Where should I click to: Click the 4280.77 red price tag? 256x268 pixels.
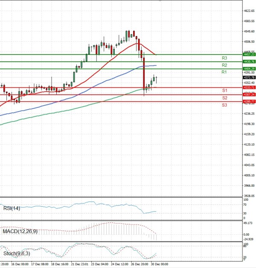pyautogui.click(x=249, y=101)
